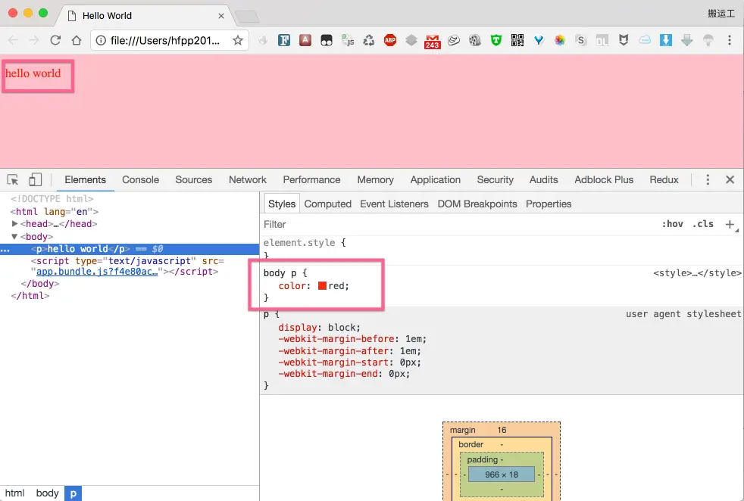This screenshot has height=501, width=744.
Task: Select body in the breadcrumb bar
Action: point(48,493)
